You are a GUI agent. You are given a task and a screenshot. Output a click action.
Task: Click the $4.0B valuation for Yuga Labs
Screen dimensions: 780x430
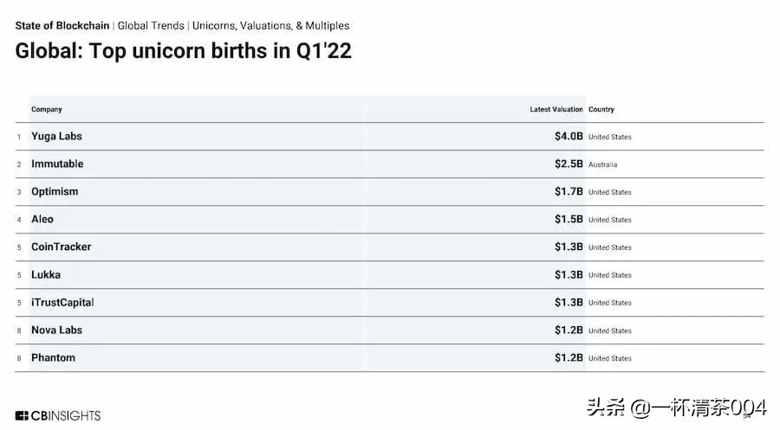click(x=569, y=137)
